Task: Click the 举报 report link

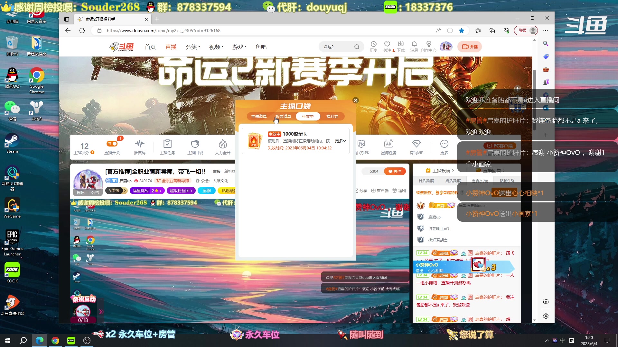Action: pos(217,172)
